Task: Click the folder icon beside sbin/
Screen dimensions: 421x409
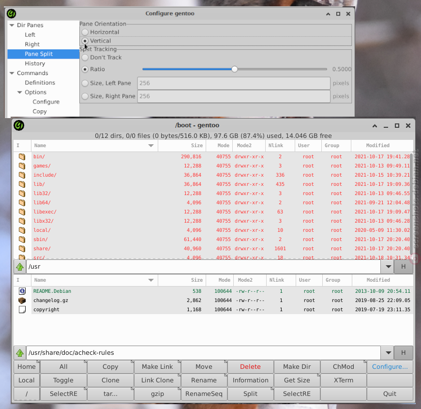Action: click(22, 239)
